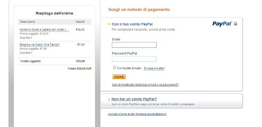Click 'Annulla e torna al sito' link
The height and width of the screenshot is (127, 262).
[137, 114]
